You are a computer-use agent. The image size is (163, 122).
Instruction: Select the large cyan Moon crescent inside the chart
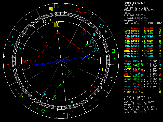pos(96,50)
